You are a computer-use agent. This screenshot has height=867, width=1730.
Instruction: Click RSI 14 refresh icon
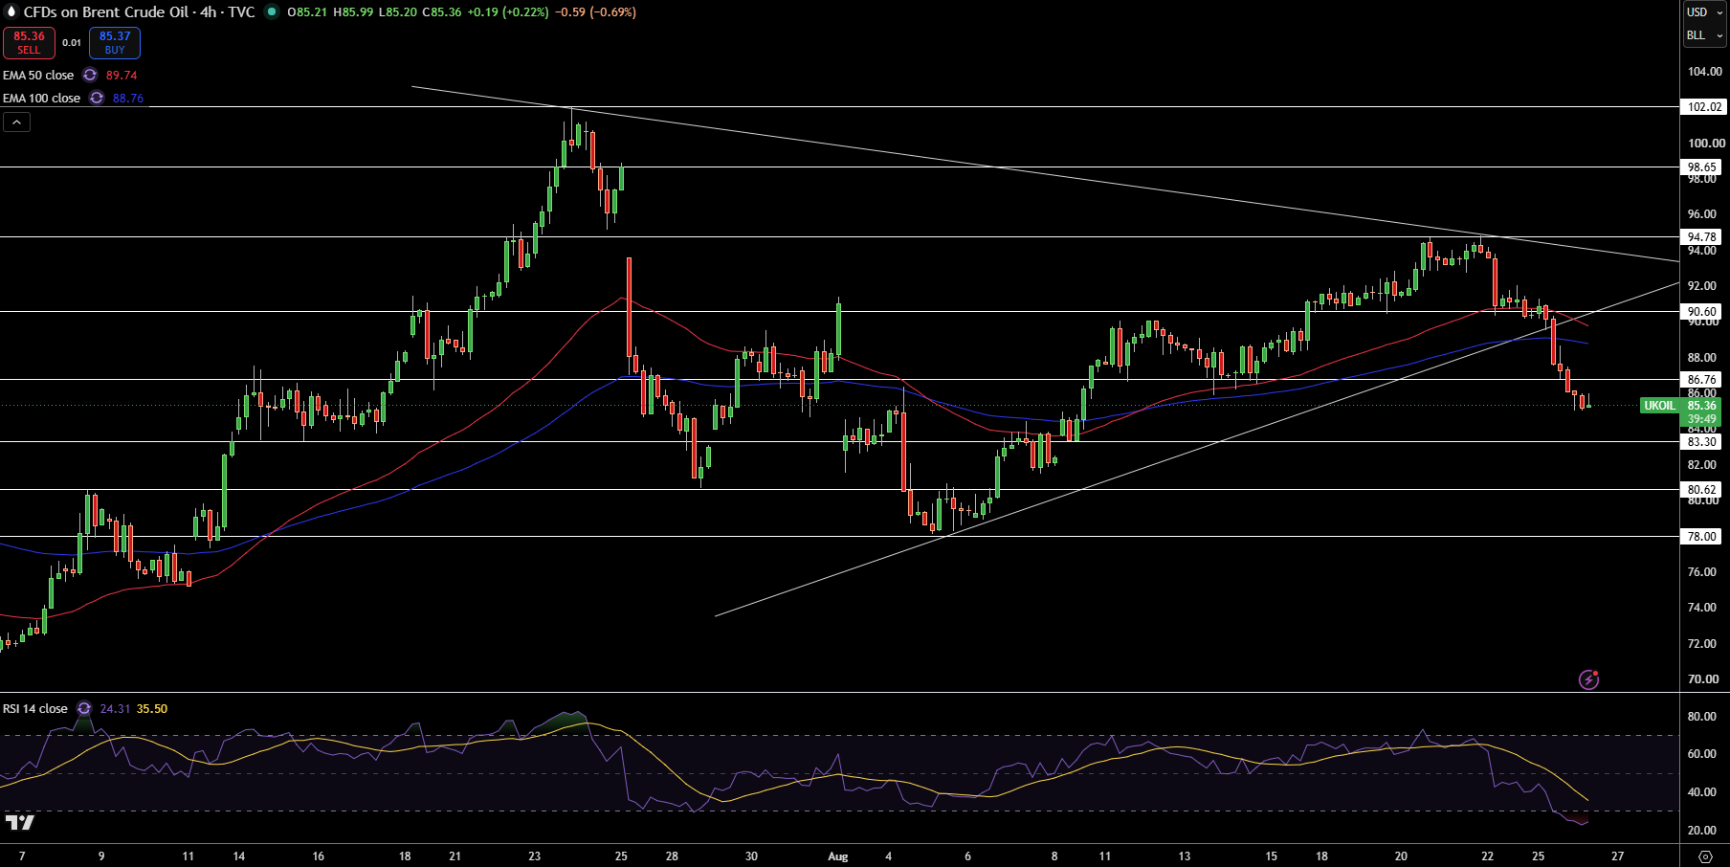pos(84,708)
